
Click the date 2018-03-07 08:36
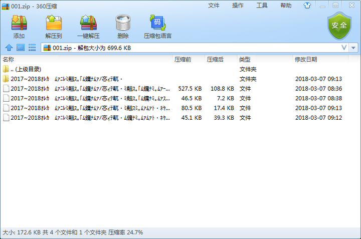click(x=319, y=89)
